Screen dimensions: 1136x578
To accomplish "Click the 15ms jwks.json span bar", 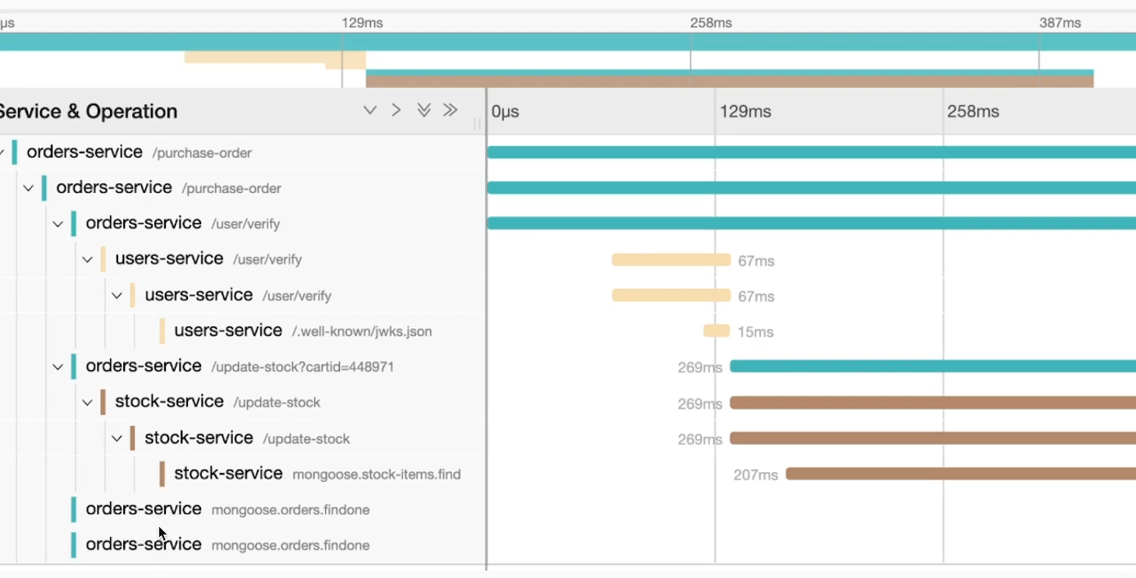I will tap(716, 331).
